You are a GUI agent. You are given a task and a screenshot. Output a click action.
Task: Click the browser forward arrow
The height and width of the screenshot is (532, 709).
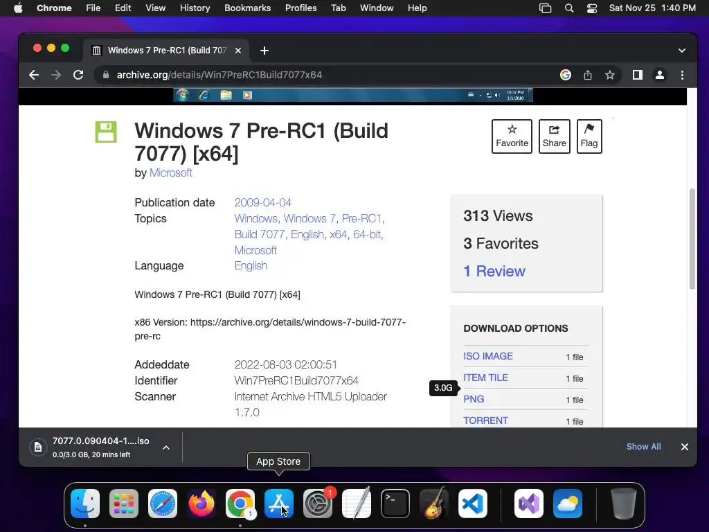point(56,75)
